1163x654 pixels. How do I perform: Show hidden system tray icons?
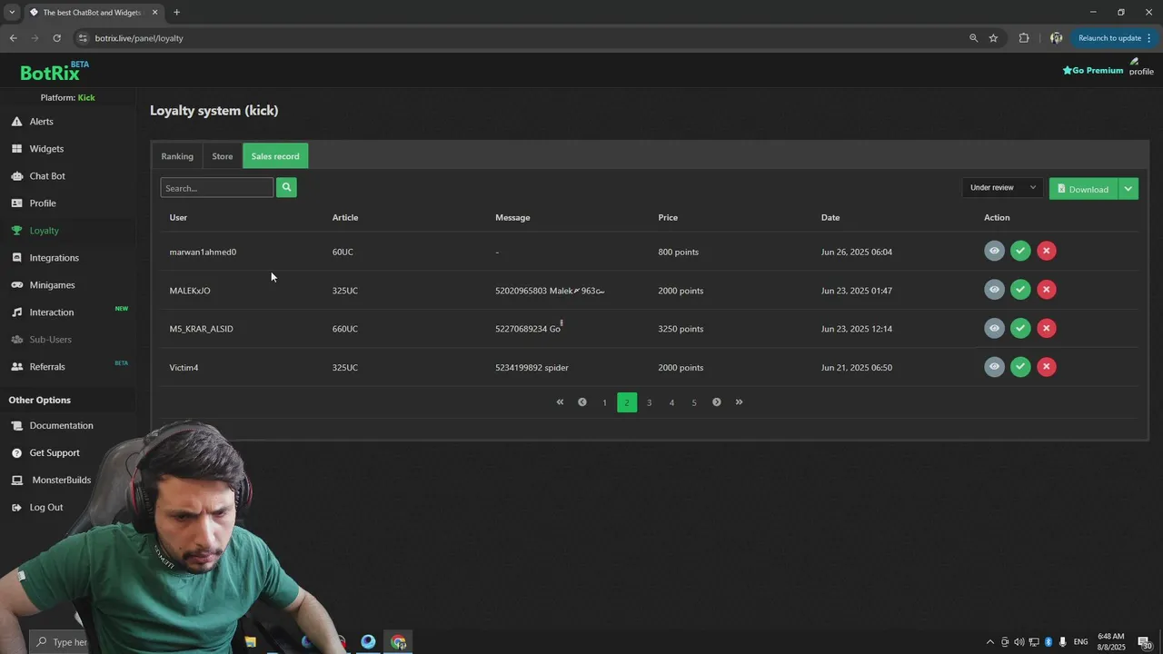click(x=989, y=642)
